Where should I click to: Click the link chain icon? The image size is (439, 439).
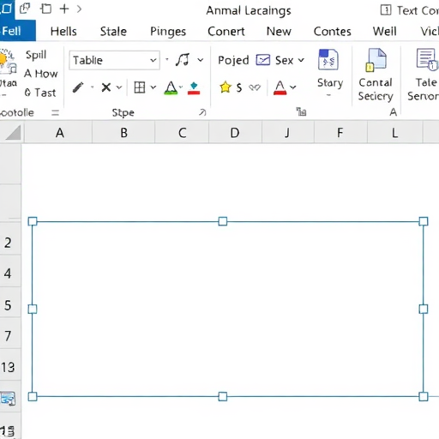255,87
